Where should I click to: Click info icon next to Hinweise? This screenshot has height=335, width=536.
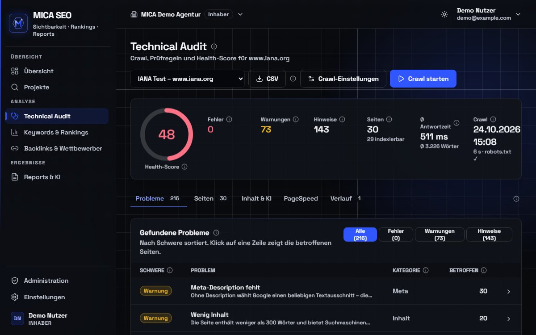coord(342,120)
